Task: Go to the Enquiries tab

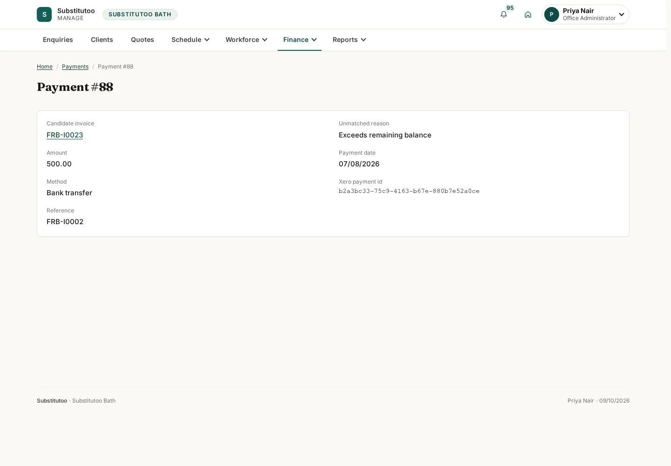Action: coord(58,40)
